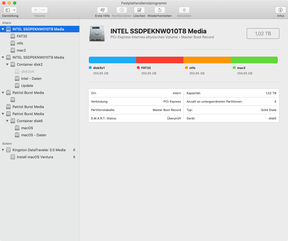Select the ntfs volume in sidebar

point(20,43)
